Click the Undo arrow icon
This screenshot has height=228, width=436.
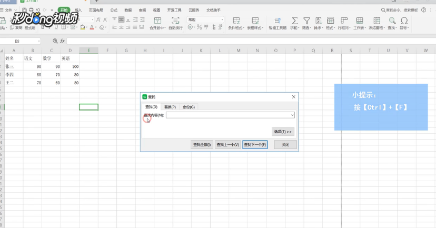point(38,10)
